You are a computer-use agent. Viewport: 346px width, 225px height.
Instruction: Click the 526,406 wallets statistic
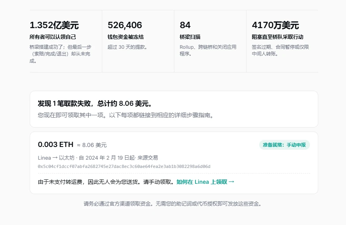tap(125, 25)
